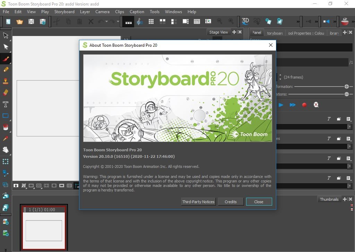Select the Eraser tool

pos(6,93)
